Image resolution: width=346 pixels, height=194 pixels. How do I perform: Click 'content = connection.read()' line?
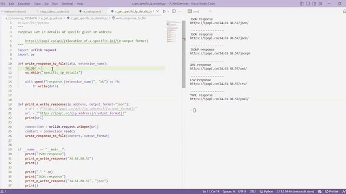click(x=50, y=131)
